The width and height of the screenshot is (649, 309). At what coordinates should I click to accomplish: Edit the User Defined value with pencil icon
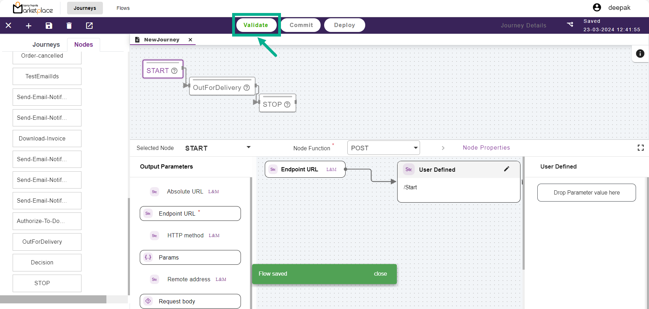pos(506,169)
